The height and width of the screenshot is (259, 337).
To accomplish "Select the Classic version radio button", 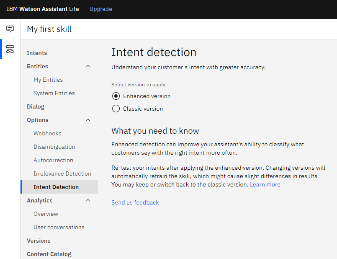I will (116, 109).
